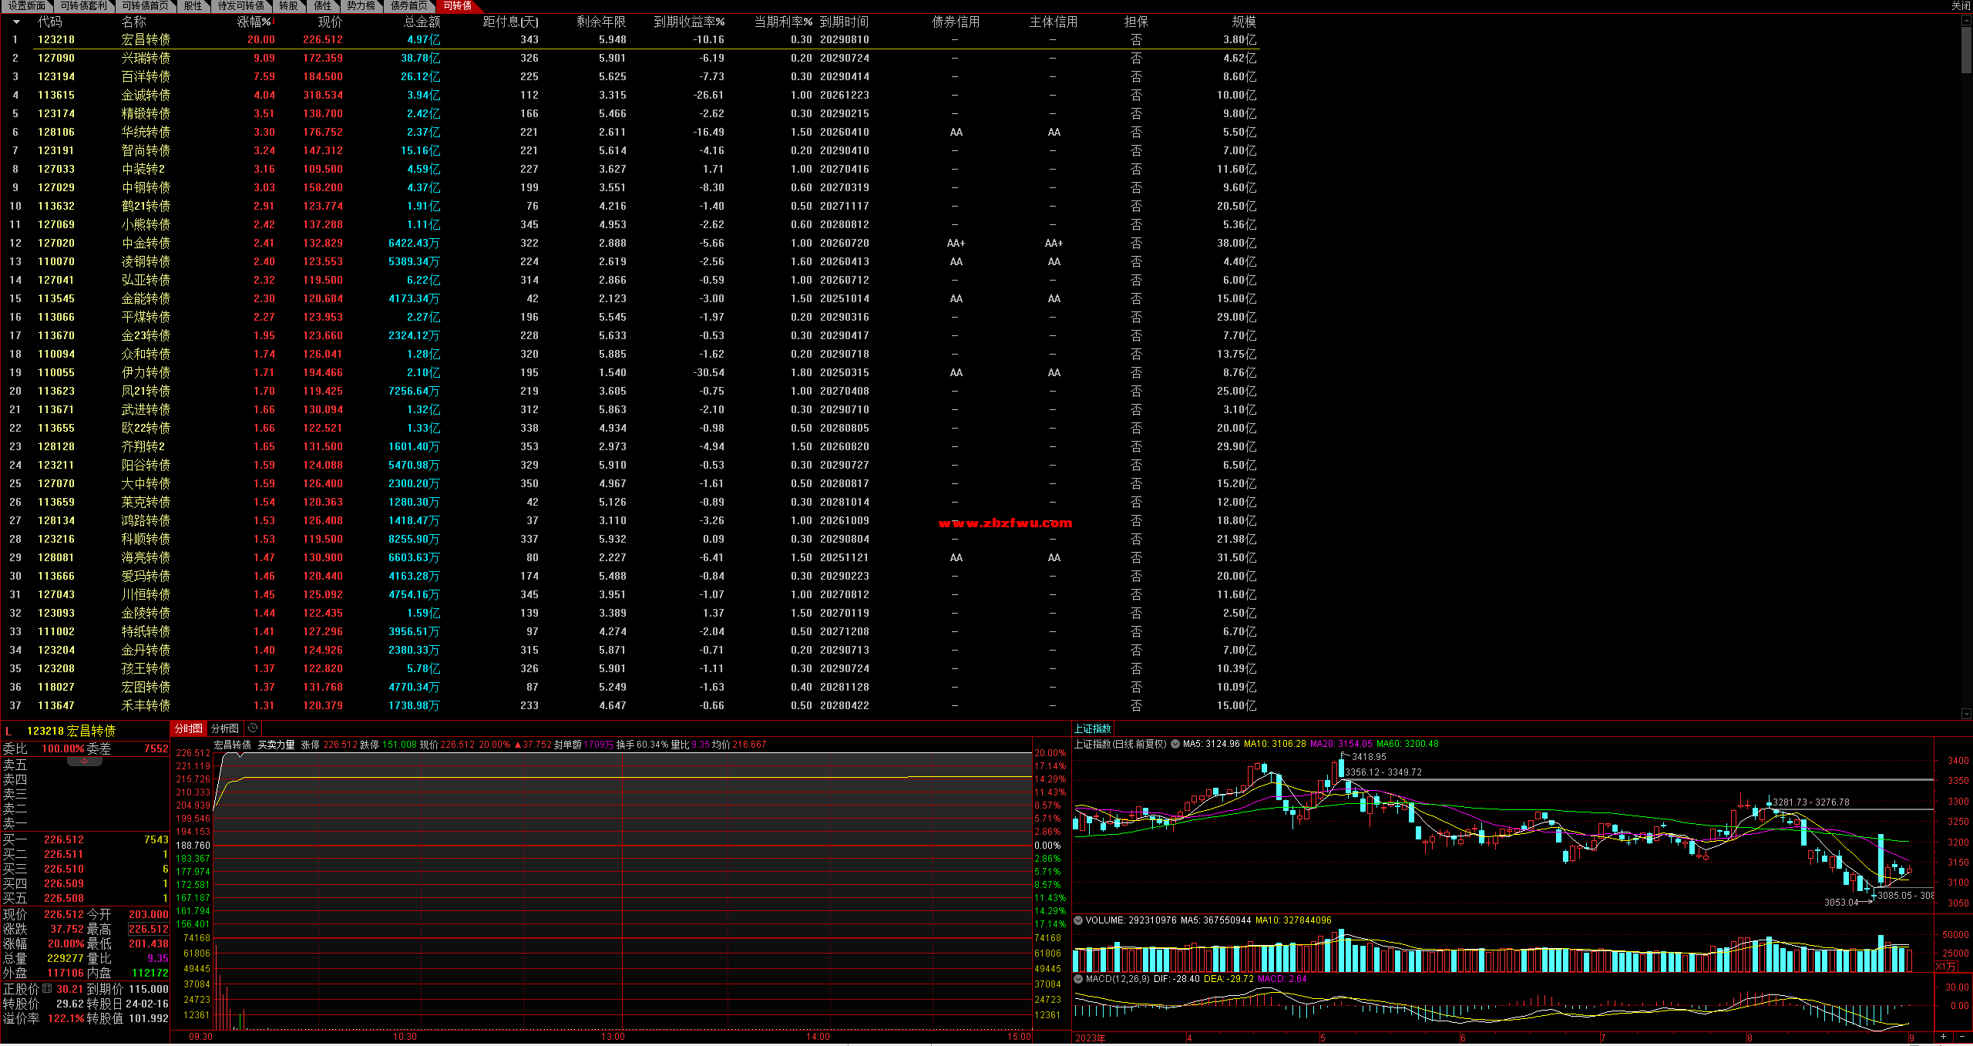Click the table scrollbar up arrow
This screenshot has width=1973, height=1046.
tap(1966, 20)
